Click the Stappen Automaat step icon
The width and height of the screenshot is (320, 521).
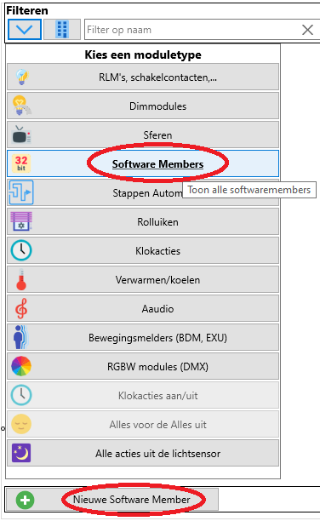[21, 192]
